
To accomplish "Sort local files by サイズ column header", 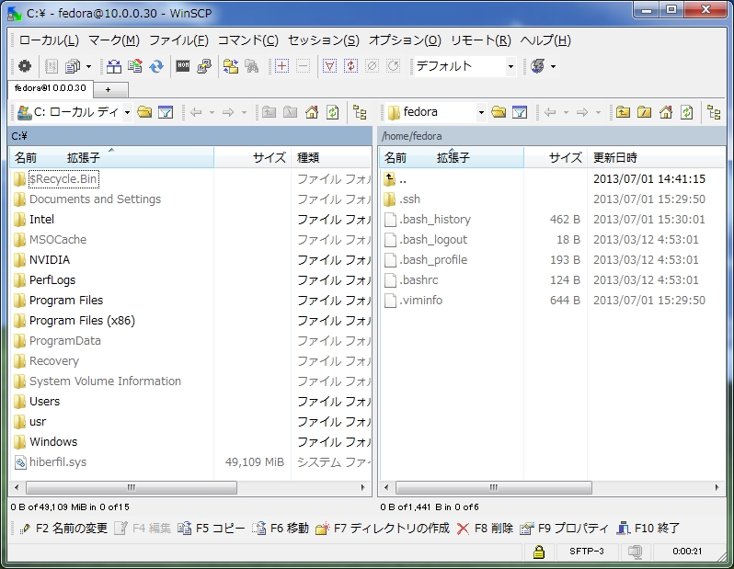I will coord(252,158).
